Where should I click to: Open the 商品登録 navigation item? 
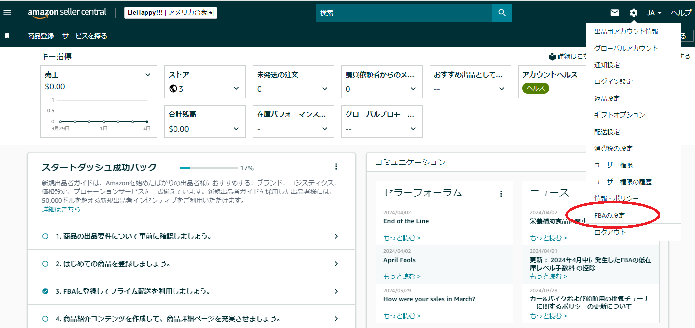[x=41, y=36]
